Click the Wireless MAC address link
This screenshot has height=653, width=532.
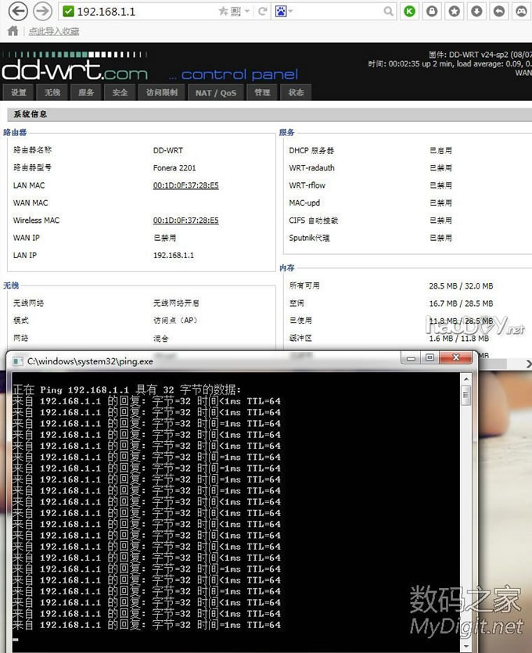pyautogui.click(x=185, y=221)
